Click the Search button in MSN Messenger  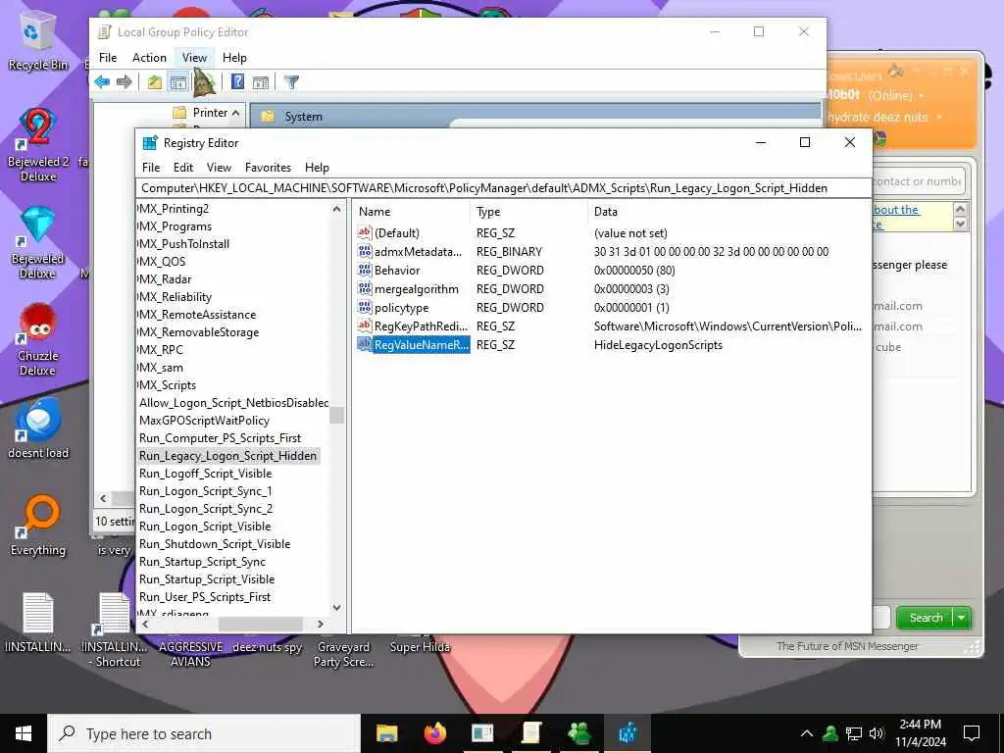926,618
